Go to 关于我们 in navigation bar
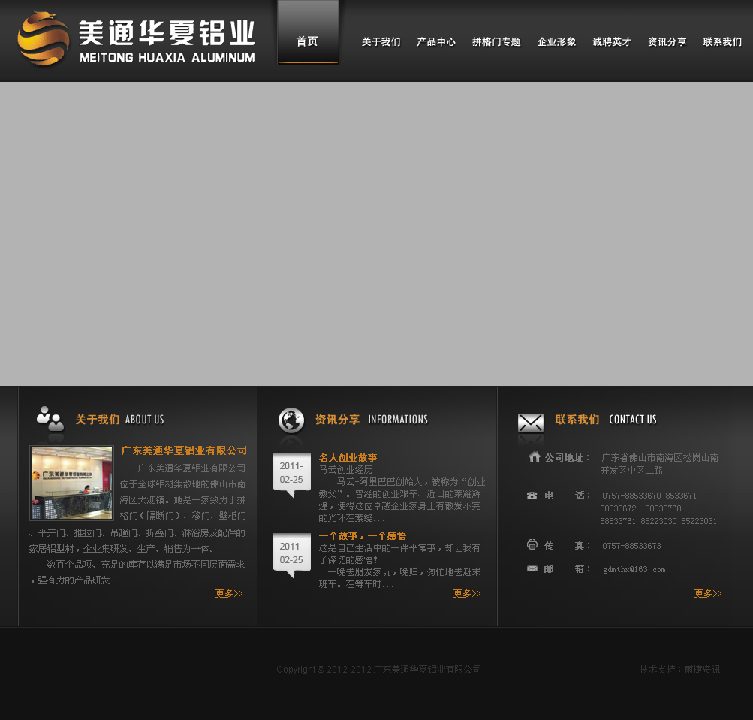This screenshot has width=753, height=720. 381,42
